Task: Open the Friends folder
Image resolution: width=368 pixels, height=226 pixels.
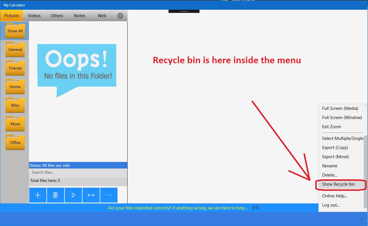Action: (x=15, y=68)
